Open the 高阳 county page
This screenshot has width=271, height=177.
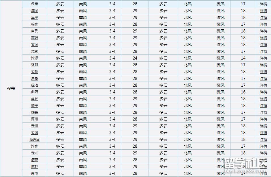[34, 38]
